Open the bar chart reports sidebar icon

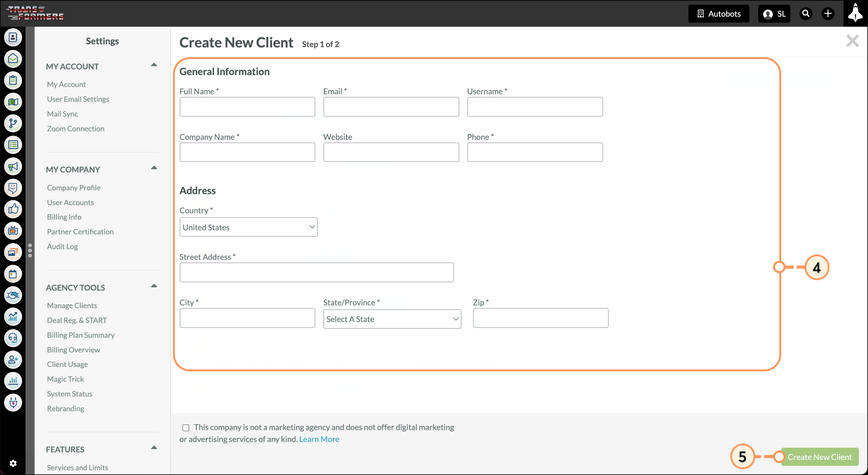[x=13, y=381]
